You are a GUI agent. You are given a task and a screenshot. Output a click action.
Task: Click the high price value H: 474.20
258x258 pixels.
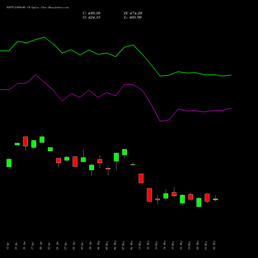[x=133, y=13]
